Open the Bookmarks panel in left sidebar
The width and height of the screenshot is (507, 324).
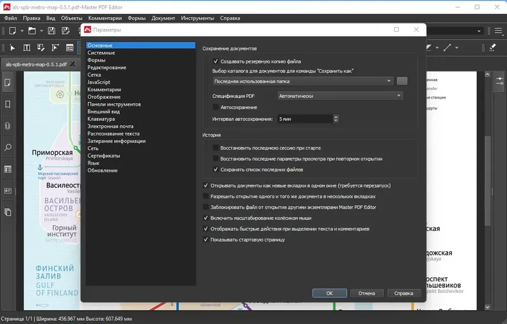pyautogui.click(x=8, y=104)
